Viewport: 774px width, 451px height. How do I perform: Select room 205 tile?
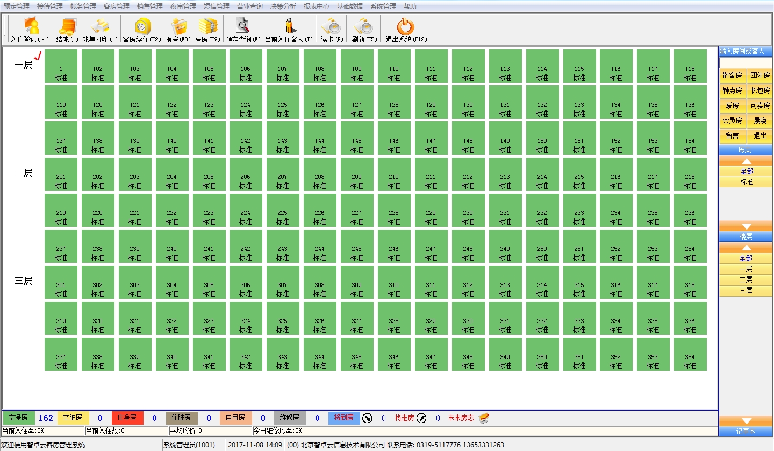[x=209, y=174]
